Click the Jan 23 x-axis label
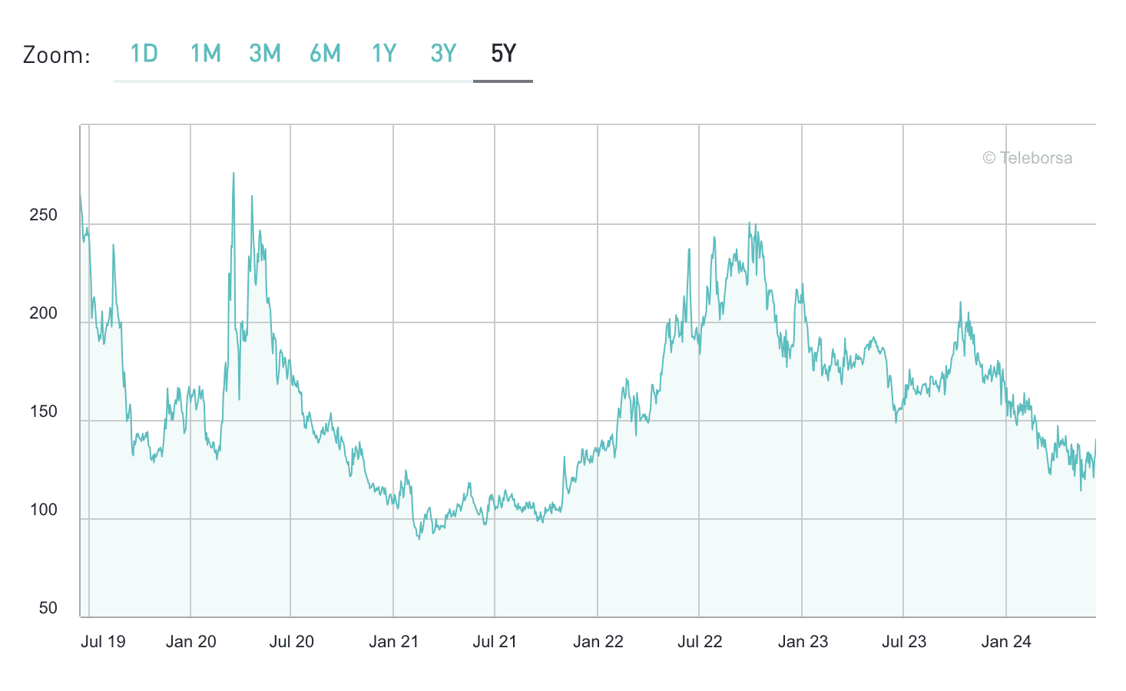The width and height of the screenshot is (1126, 691). coord(803,642)
